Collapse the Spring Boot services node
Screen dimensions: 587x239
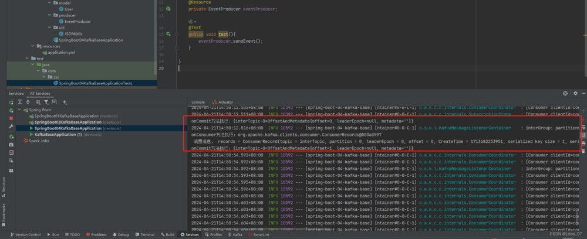[x=20, y=110]
